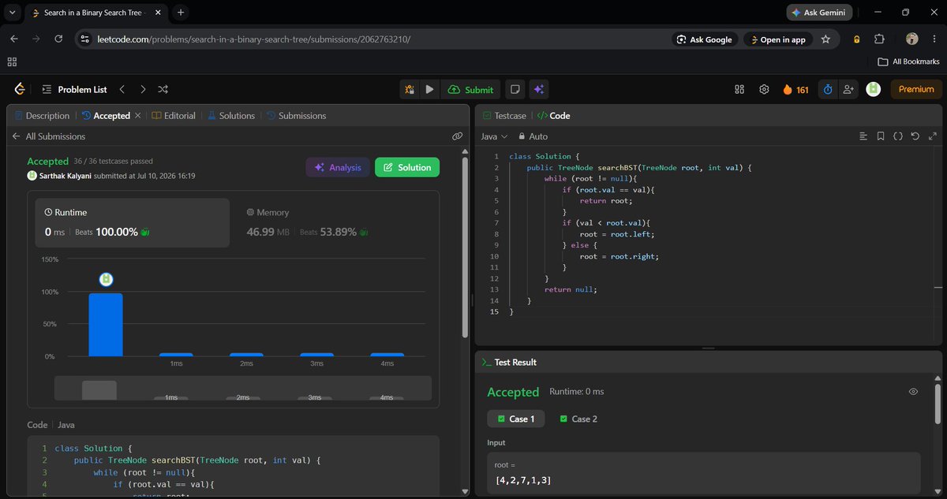
Task: Switch to the Description tab
Action: tap(42, 115)
